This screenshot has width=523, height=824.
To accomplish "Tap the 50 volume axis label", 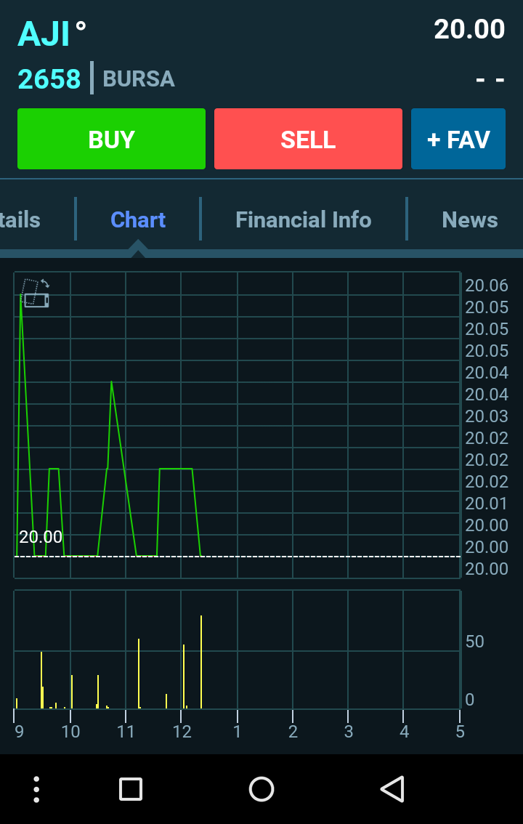I will pos(474,642).
